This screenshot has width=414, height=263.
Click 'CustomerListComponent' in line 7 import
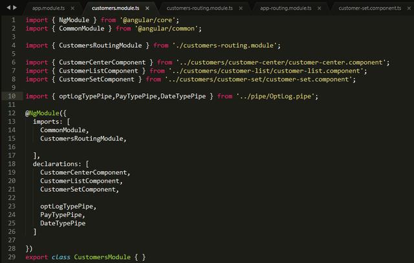pyautogui.click(x=98, y=71)
